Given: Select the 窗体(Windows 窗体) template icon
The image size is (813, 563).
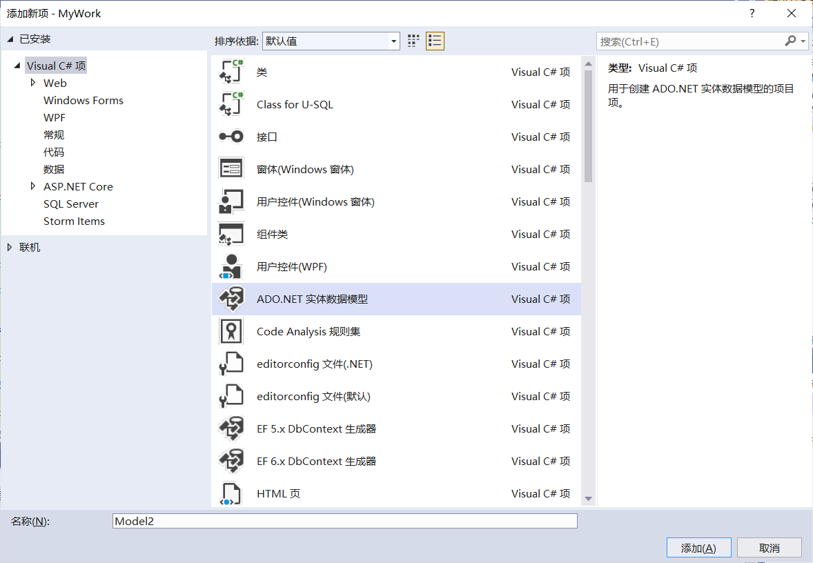Looking at the screenshot, I should (231, 168).
